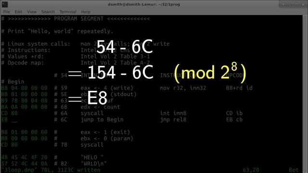Open the Search menu
Viewport: 308px width, 173px height.
click(48, 12)
